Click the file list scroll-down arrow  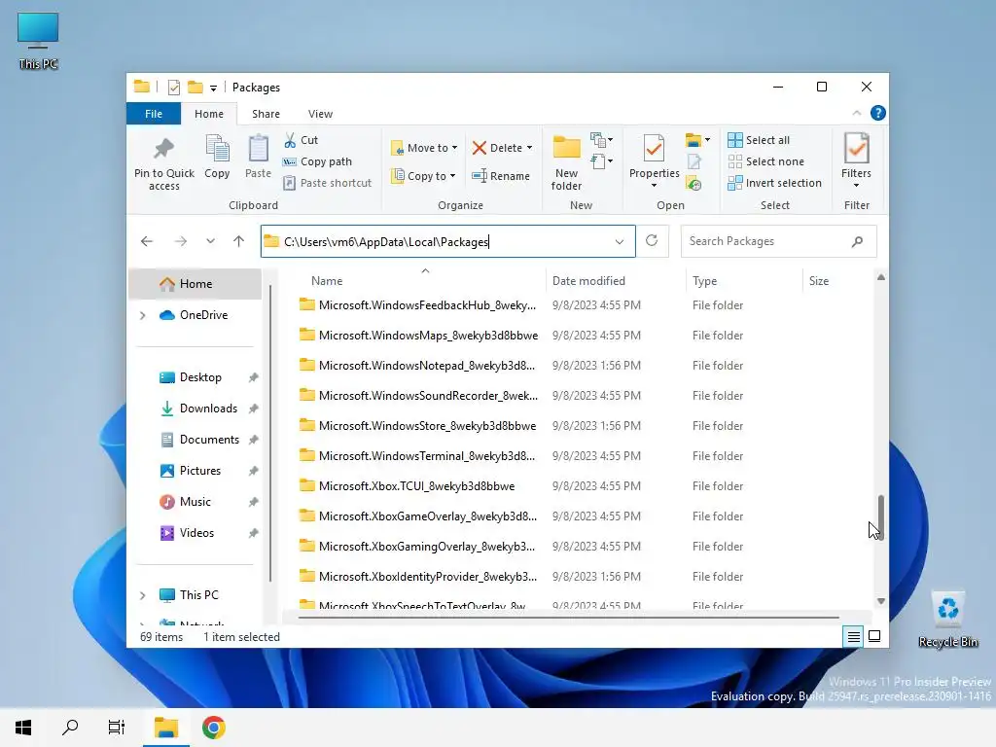point(881,601)
